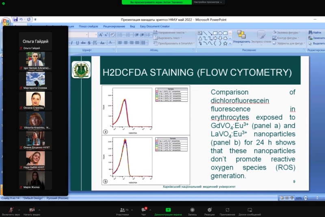Save the presentation via the floppy disk icon

tap(15, 19)
